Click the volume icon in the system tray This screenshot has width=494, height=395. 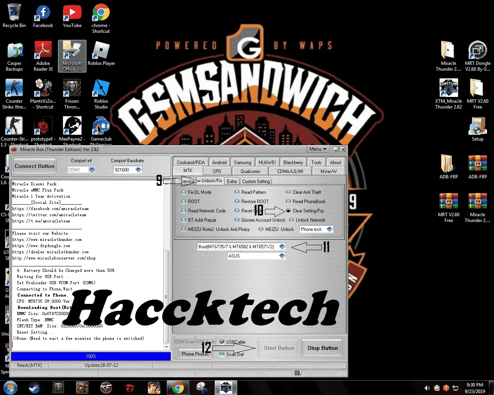click(x=427, y=388)
